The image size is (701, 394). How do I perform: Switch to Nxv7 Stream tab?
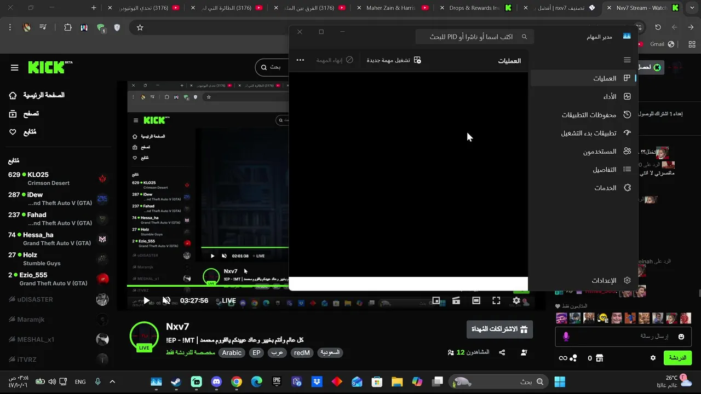643,8
